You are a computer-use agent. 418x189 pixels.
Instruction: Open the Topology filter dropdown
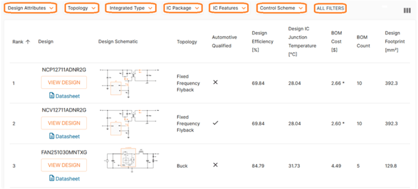tap(82, 8)
